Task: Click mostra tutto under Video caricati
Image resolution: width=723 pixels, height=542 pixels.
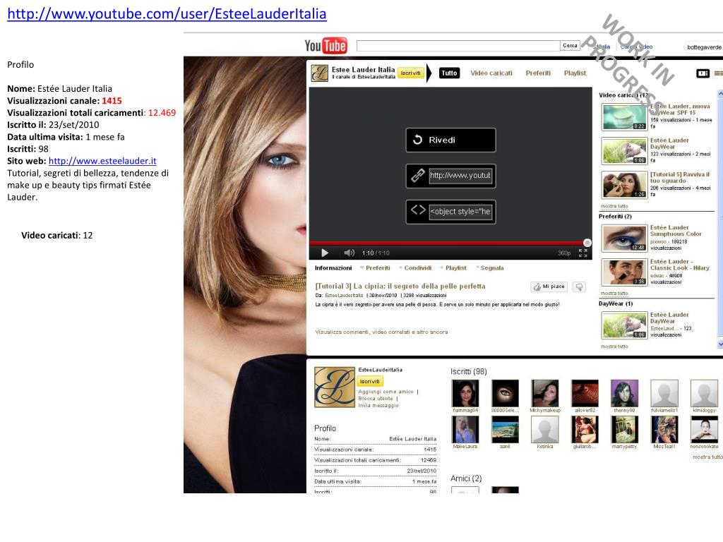Action: [614, 206]
